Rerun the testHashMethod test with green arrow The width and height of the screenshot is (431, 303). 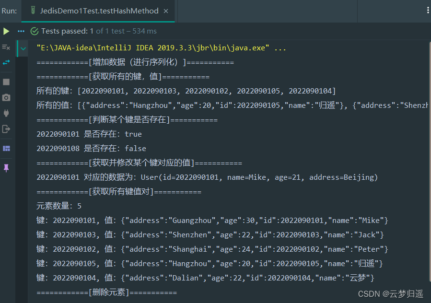point(6,31)
